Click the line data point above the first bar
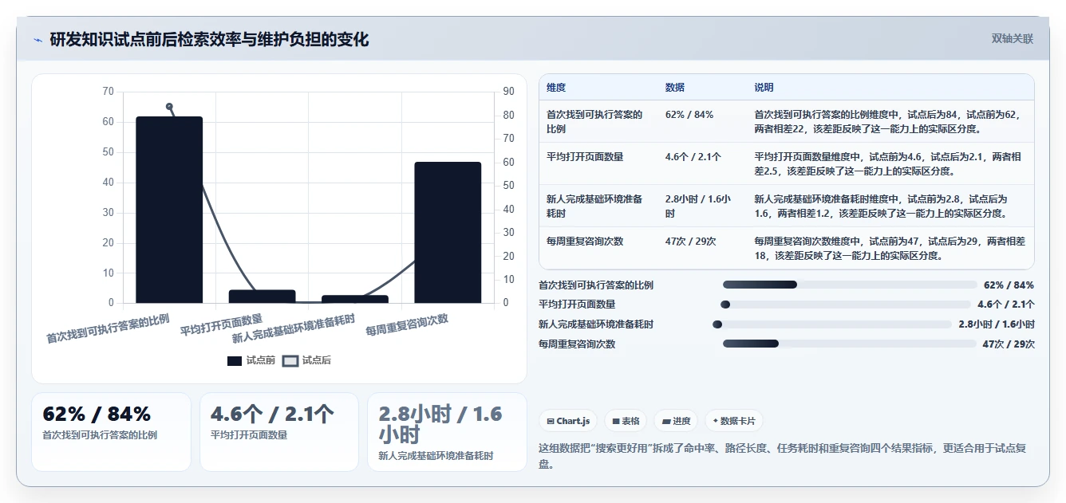This screenshot has width=1066, height=503. tap(169, 106)
